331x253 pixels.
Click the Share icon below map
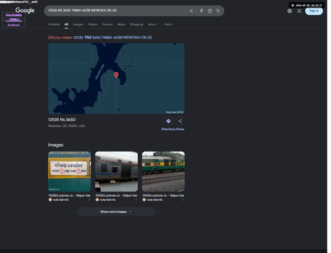pos(180,121)
